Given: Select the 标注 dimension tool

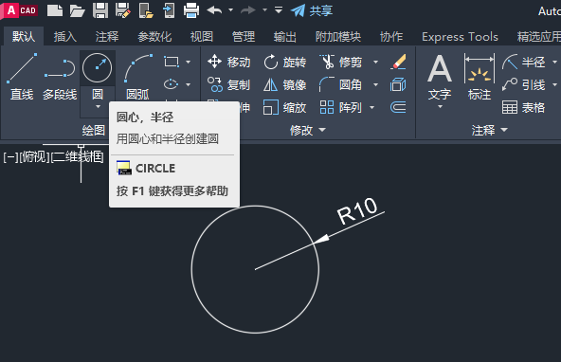Looking at the screenshot, I should coord(480,78).
